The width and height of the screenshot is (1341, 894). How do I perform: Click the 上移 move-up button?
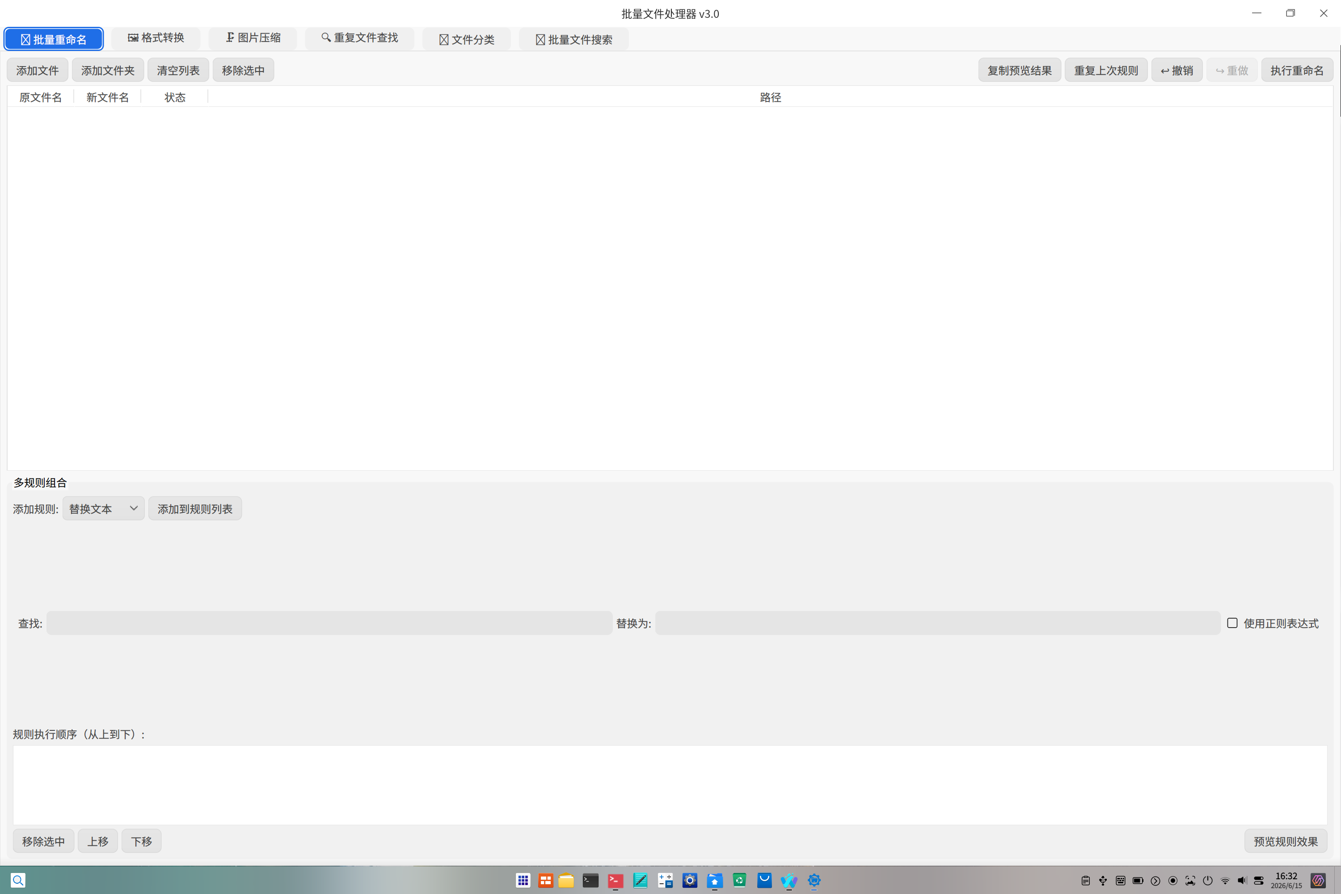tap(97, 841)
